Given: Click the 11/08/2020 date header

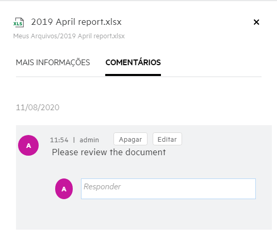Looking at the screenshot, I should coord(38,108).
